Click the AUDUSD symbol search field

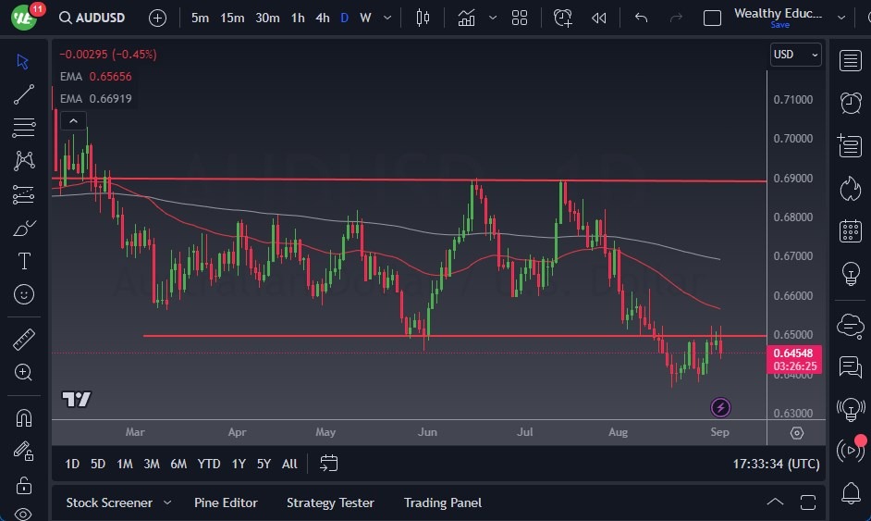(x=92, y=18)
